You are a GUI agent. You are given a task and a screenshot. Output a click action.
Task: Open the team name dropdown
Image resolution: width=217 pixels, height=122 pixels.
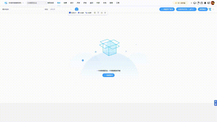pos(16,3)
